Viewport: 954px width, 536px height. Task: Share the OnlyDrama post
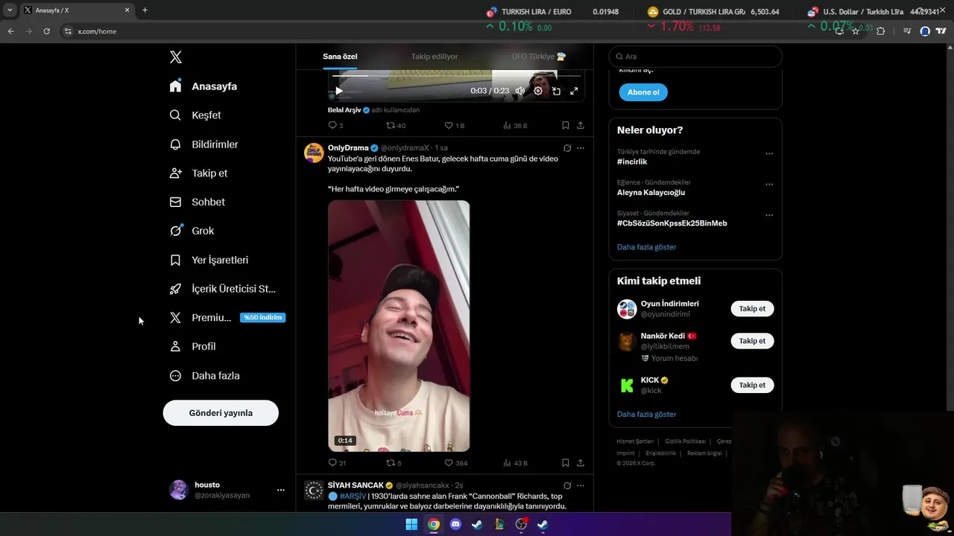point(581,463)
